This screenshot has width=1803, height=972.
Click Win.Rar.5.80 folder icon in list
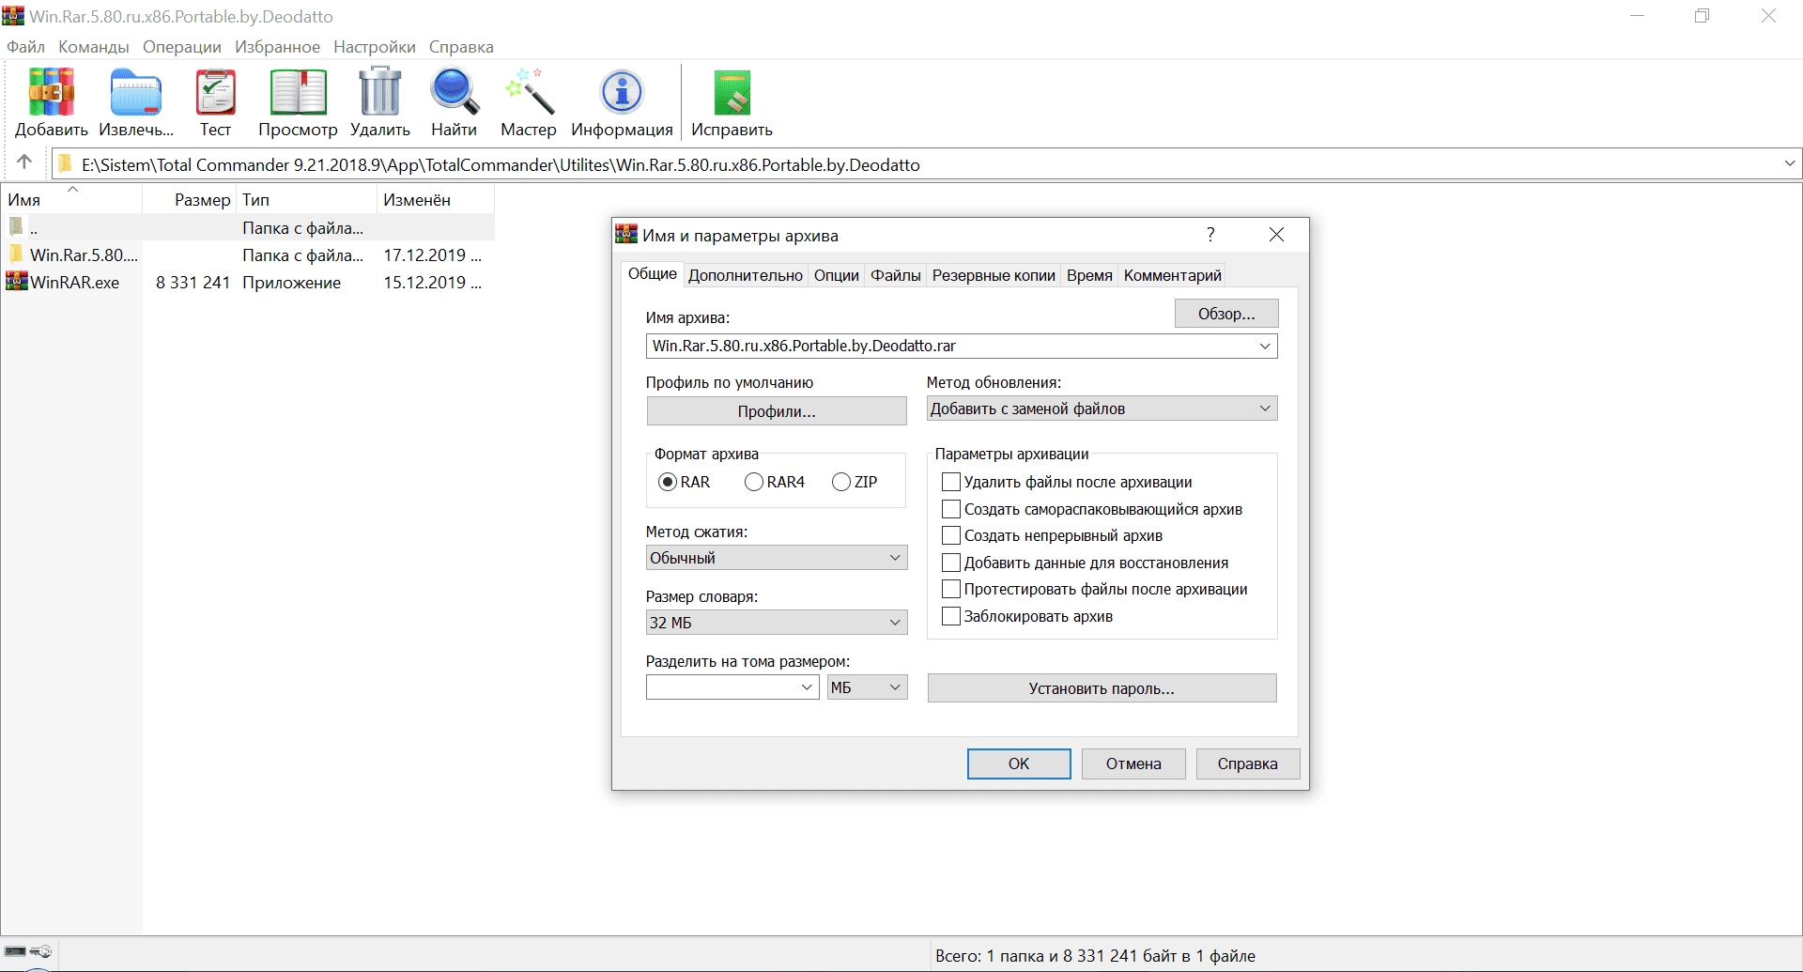pos(16,254)
